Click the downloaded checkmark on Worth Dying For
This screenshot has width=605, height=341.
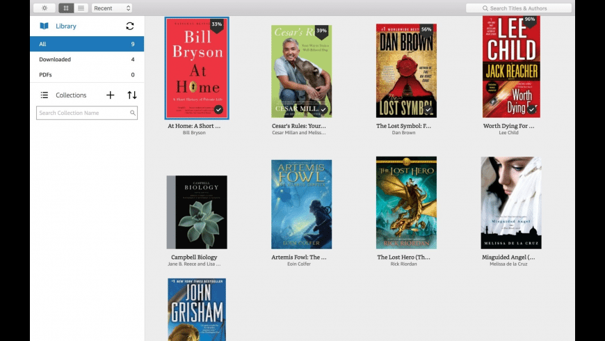point(532,110)
